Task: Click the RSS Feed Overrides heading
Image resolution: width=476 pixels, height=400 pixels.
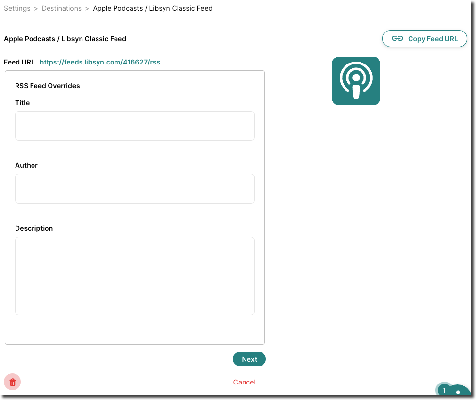Action: [x=47, y=86]
